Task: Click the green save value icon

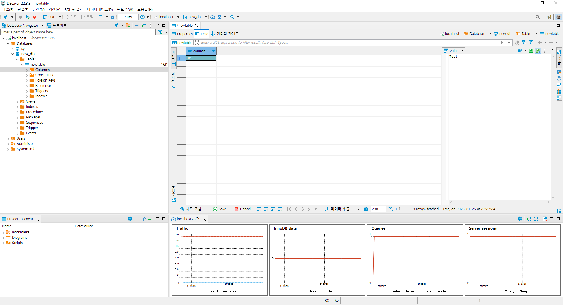Action: coord(531,51)
